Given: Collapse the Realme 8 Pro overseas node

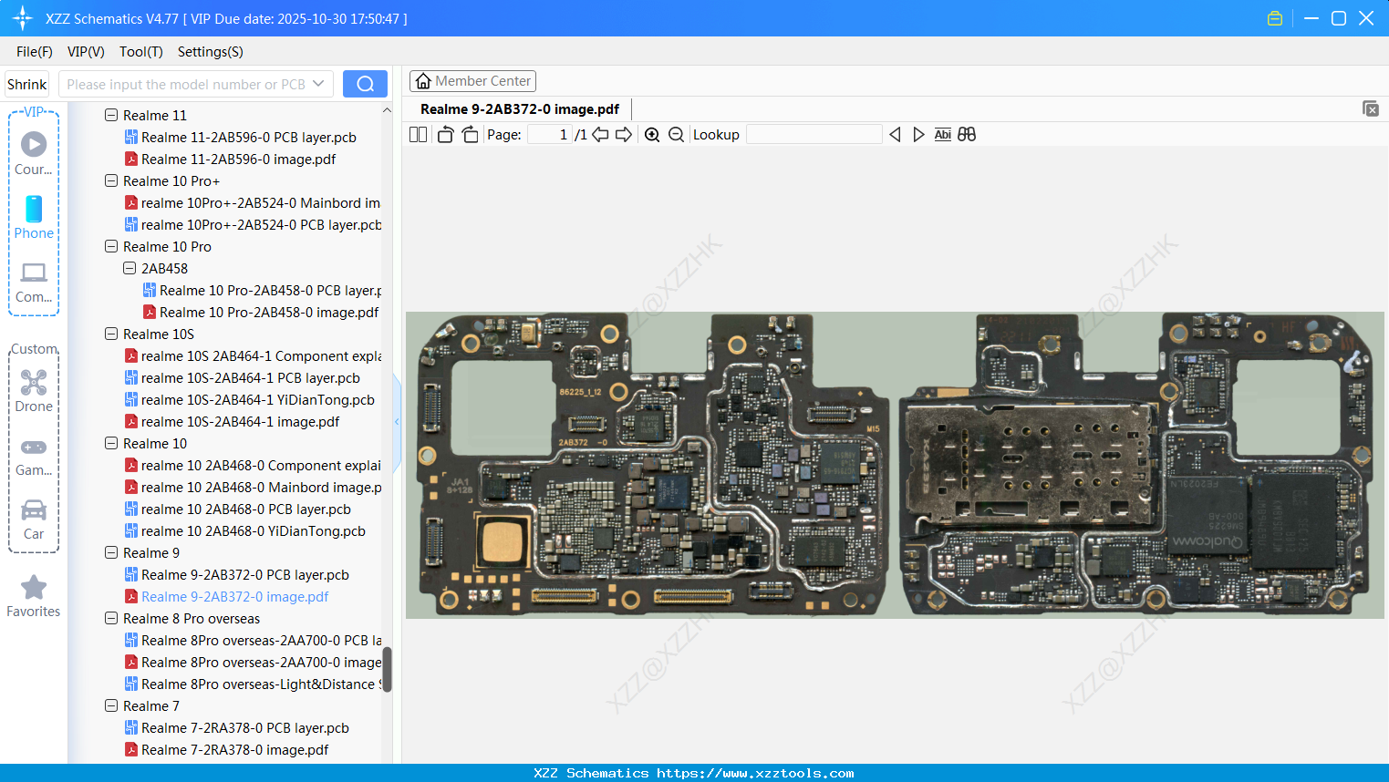Looking at the screenshot, I should (x=111, y=619).
